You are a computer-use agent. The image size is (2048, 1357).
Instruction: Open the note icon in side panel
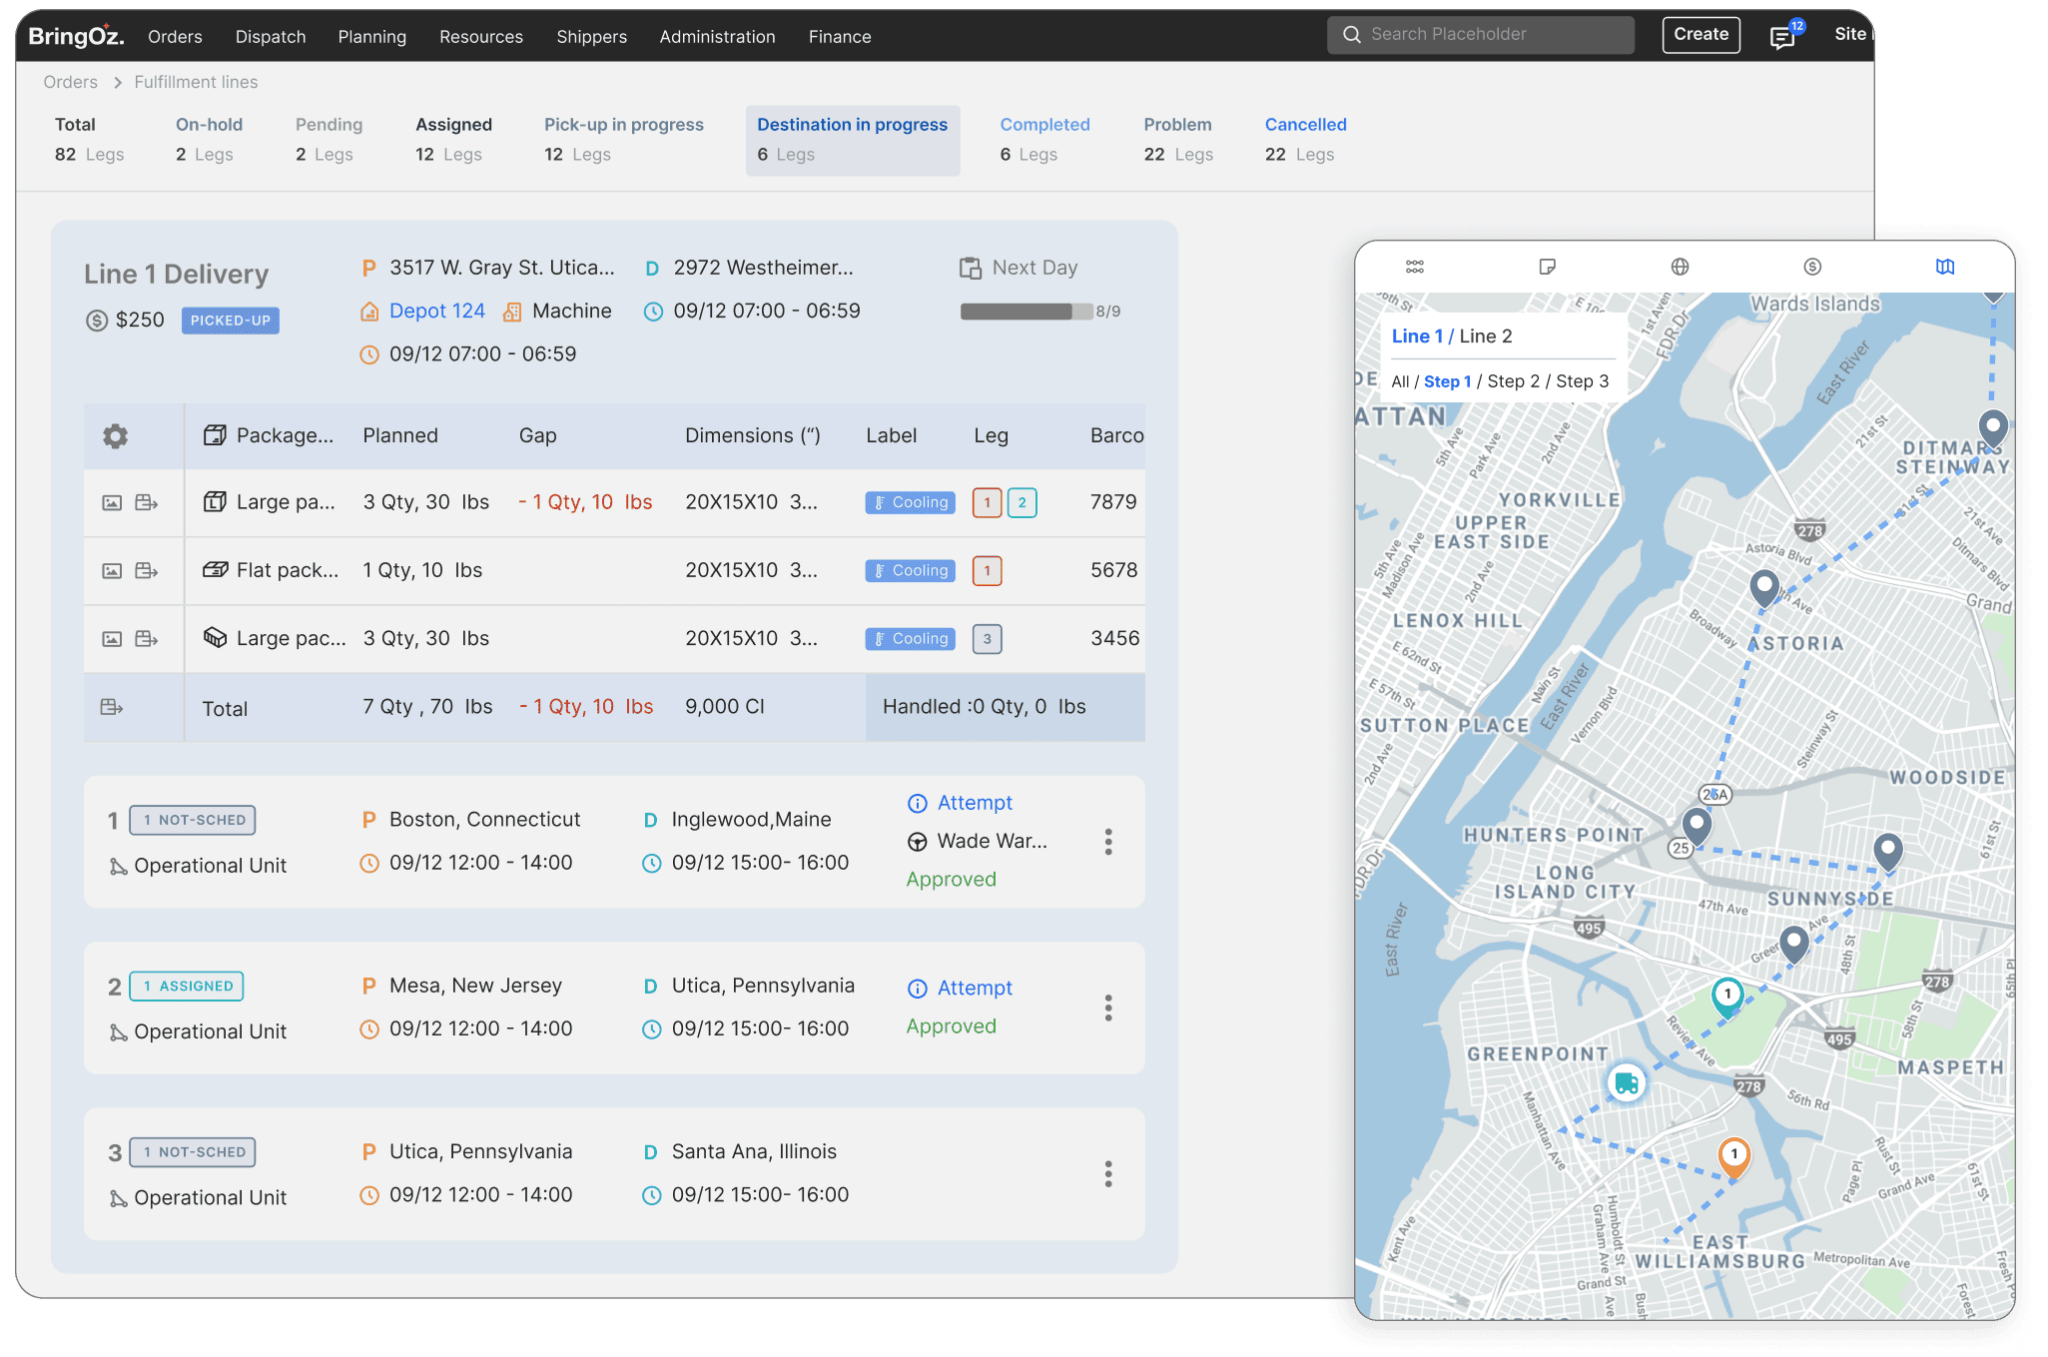(x=1548, y=267)
